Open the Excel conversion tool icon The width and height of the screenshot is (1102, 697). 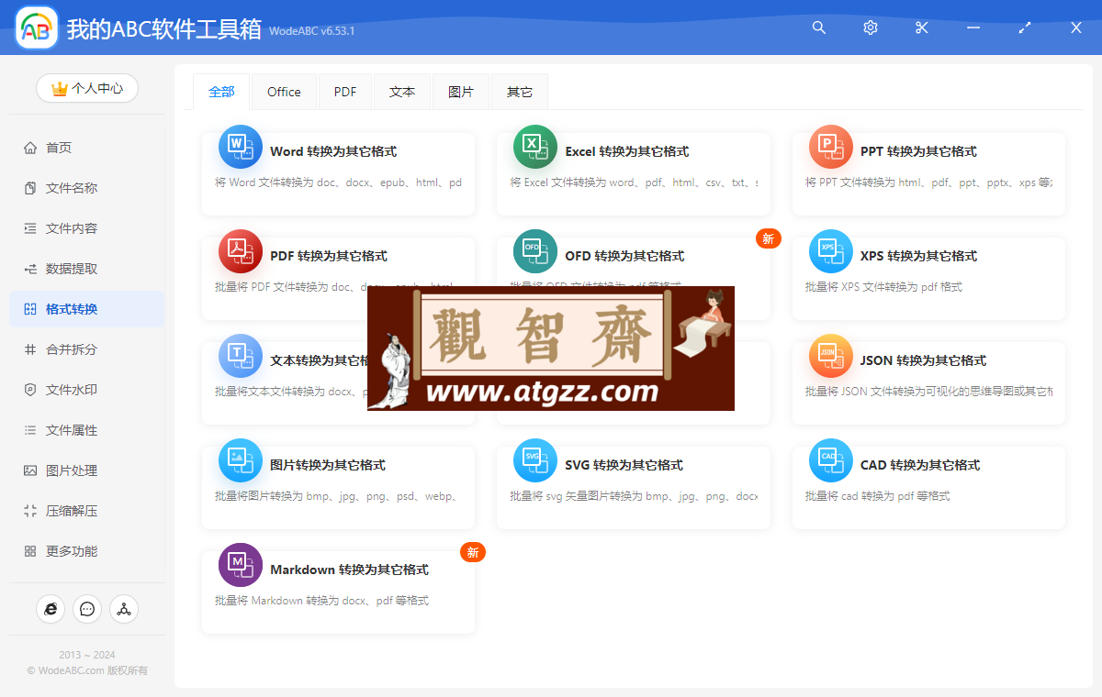click(535, 147)
